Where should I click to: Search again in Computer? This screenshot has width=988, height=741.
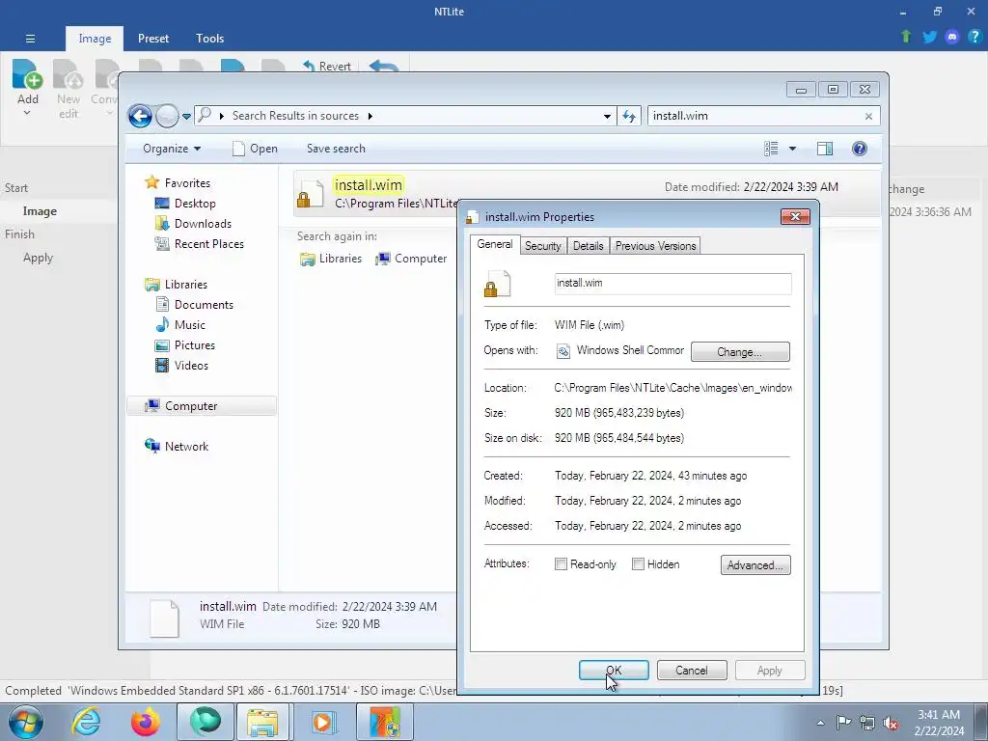(x=411, y=259)
